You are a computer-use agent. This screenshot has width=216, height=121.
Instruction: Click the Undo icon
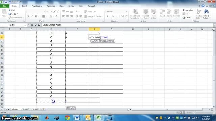(x=10, y=2)
